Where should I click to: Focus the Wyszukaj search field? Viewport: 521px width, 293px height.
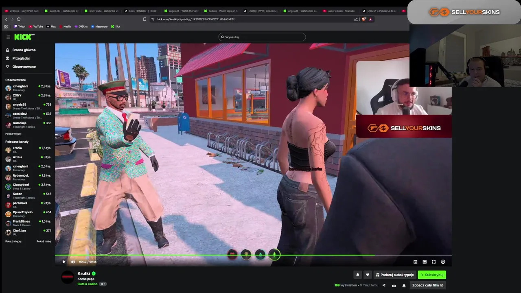click(x=262, y=37)
